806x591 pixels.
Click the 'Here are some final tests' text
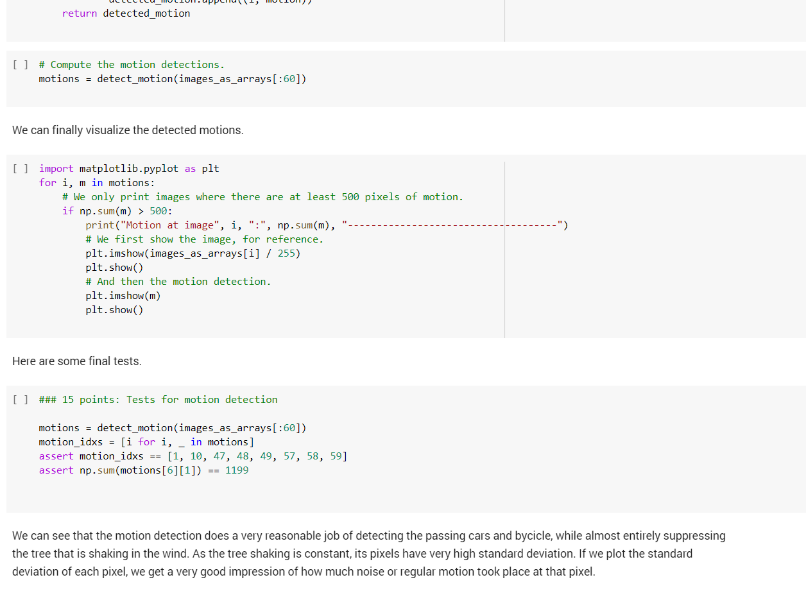(x=77, y=361)
